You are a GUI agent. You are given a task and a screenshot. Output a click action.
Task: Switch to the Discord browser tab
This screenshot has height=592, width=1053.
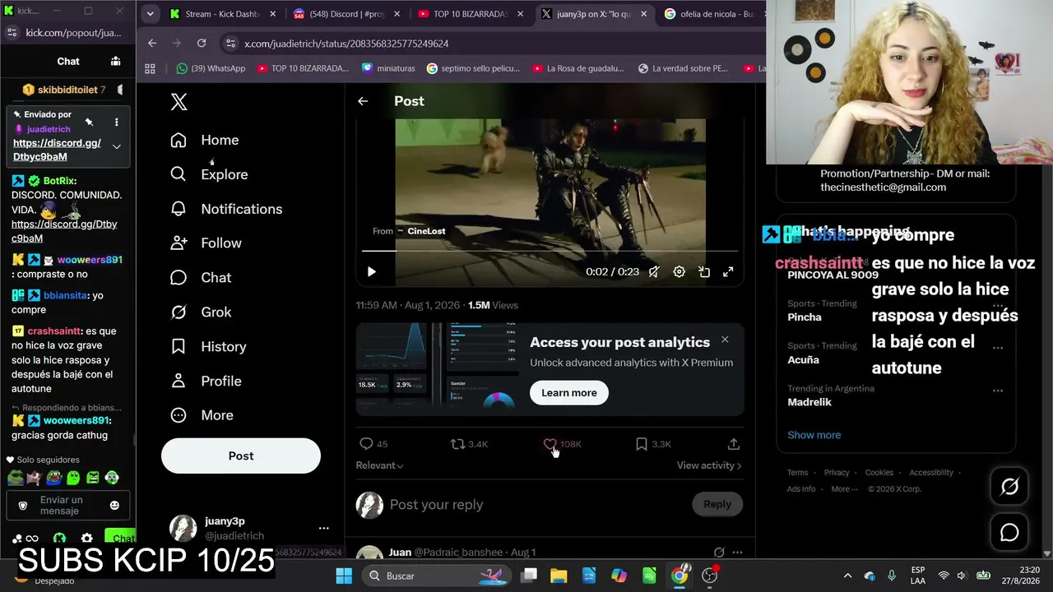point(346,14)
